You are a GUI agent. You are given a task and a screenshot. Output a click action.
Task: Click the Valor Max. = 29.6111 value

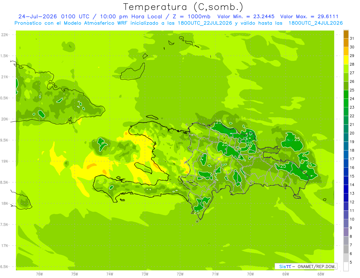(x=309, y=16)
